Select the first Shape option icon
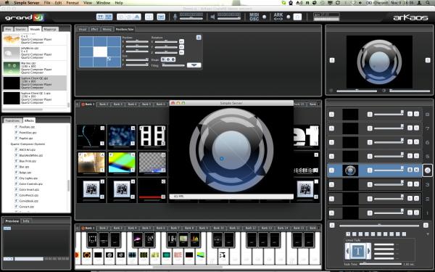This screenshot has width=435, height=272. (163, 59)
